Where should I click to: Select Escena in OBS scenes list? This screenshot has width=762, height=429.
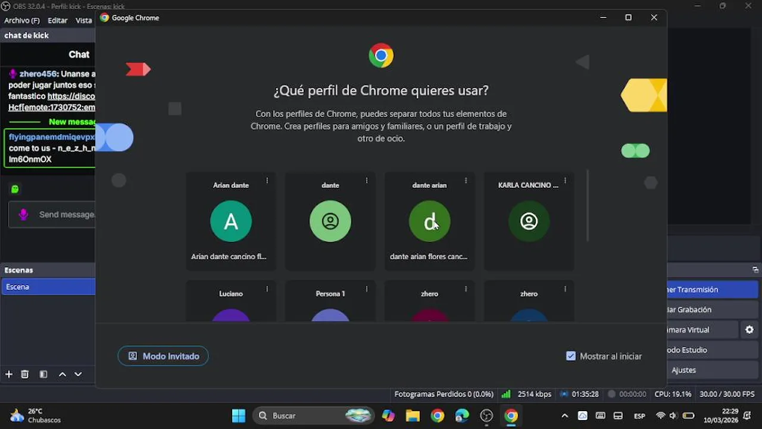click(x=48, y=287)
